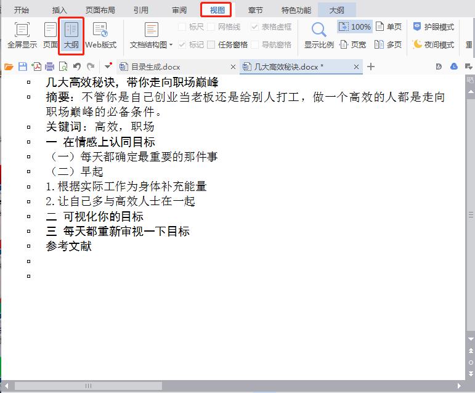Viewport: 475px width, 393px height.
Task: Expand the 文档结构图 dropdown arrow
Action: pyautogui.click(x=171, y=45)
